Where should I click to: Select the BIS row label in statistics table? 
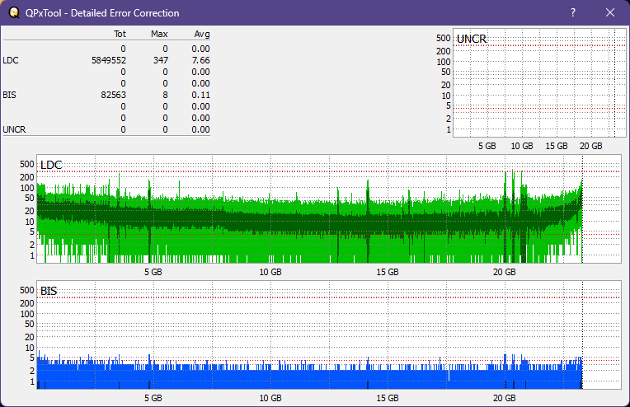coord(9,95)
